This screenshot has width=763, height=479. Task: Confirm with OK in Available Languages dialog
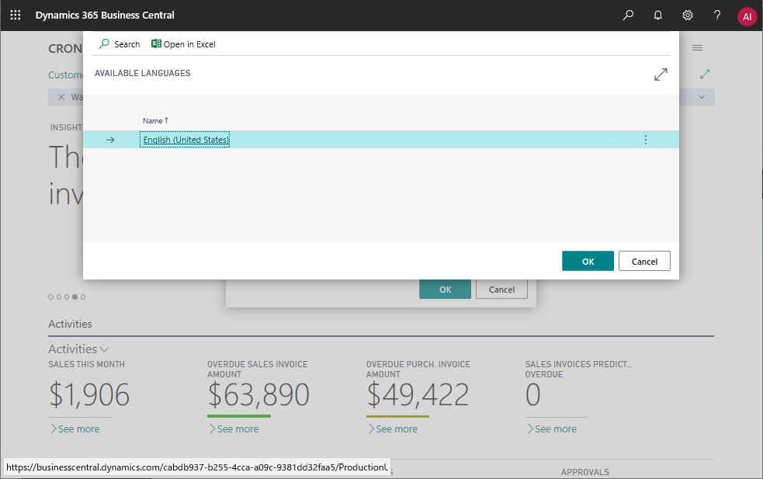(x=588, y=262)
